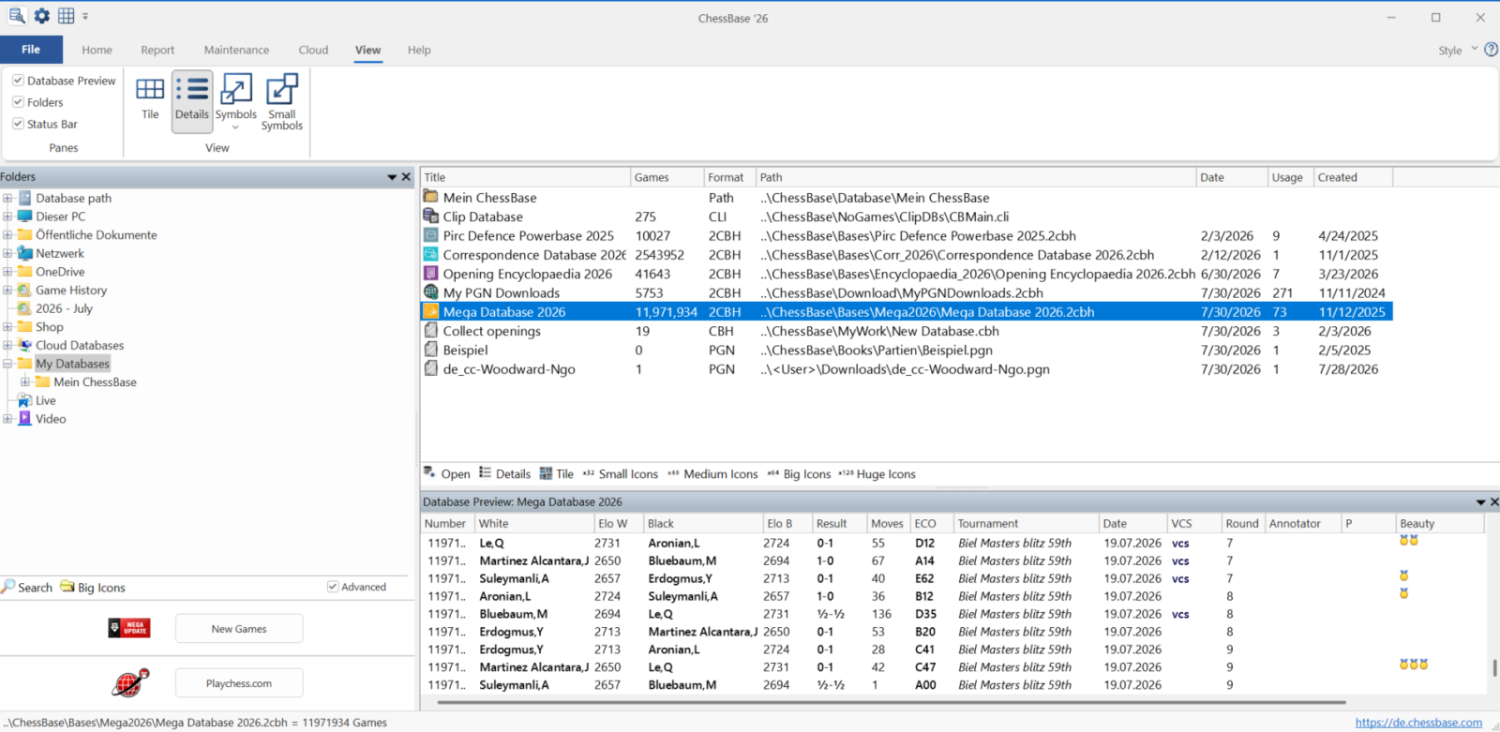Click the Playchess globe logo icon
The width and height of the screenshot is (1500, 732).
coord(130,682)
